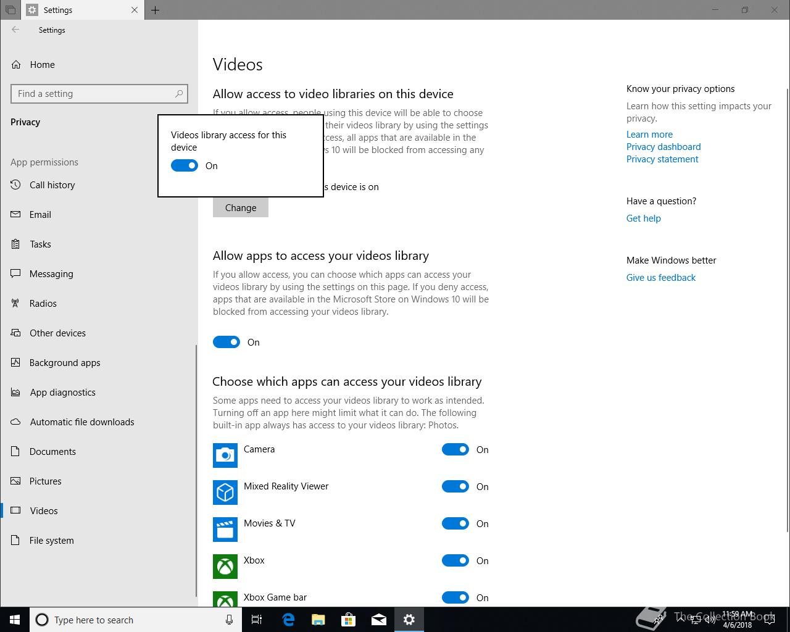This screenshot has height=632, width=790.
Task: Click the Settings gear on the taskbar
Action: [x=409, y=620]
